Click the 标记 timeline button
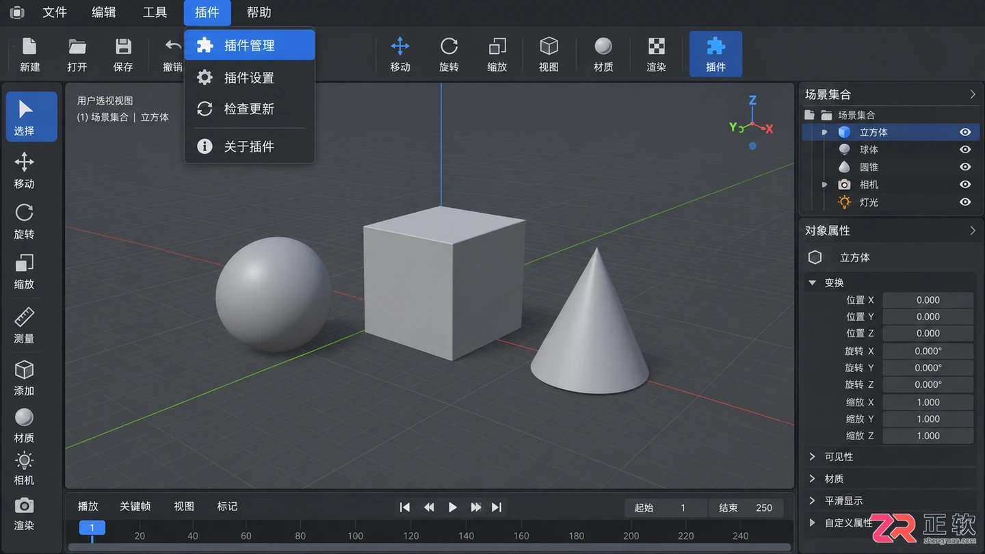The height and width of the screenshot is (554, 985). point(227,506)
